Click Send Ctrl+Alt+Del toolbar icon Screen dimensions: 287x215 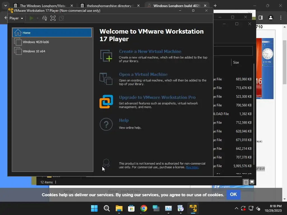[45, 18]
